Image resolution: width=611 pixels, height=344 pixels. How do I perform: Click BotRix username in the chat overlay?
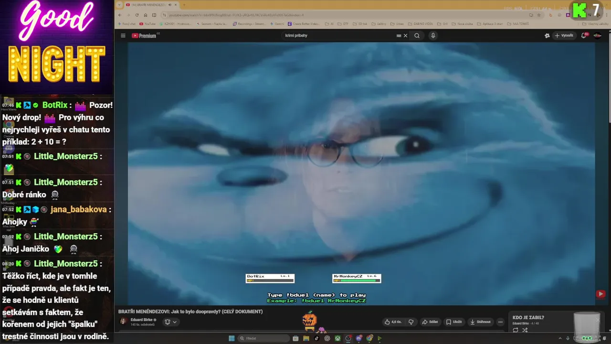(x=55, y=105)
